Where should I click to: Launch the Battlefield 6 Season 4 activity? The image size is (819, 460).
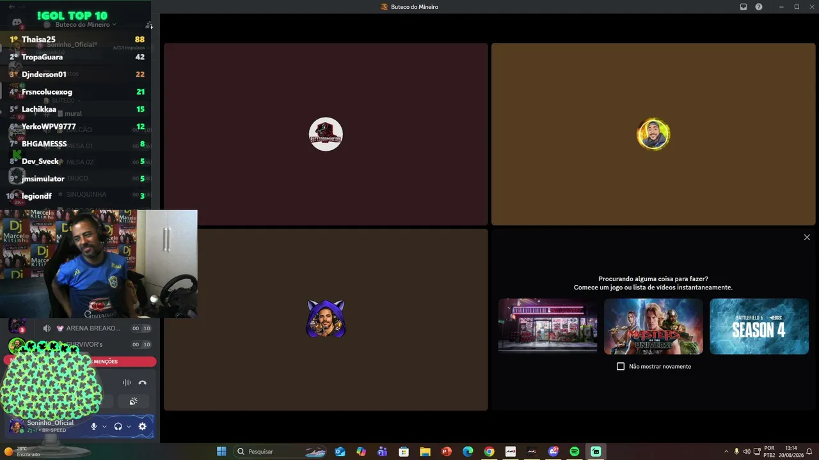pos(759,326)
